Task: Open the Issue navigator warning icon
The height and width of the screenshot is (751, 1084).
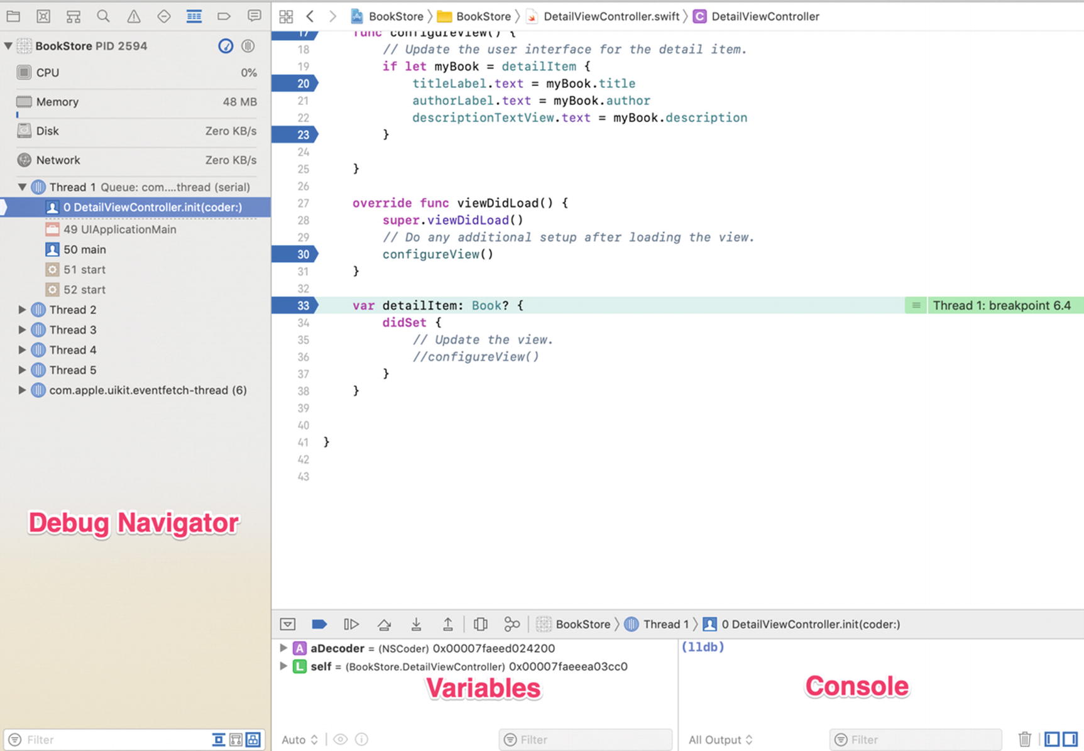Action: [134, 16]
